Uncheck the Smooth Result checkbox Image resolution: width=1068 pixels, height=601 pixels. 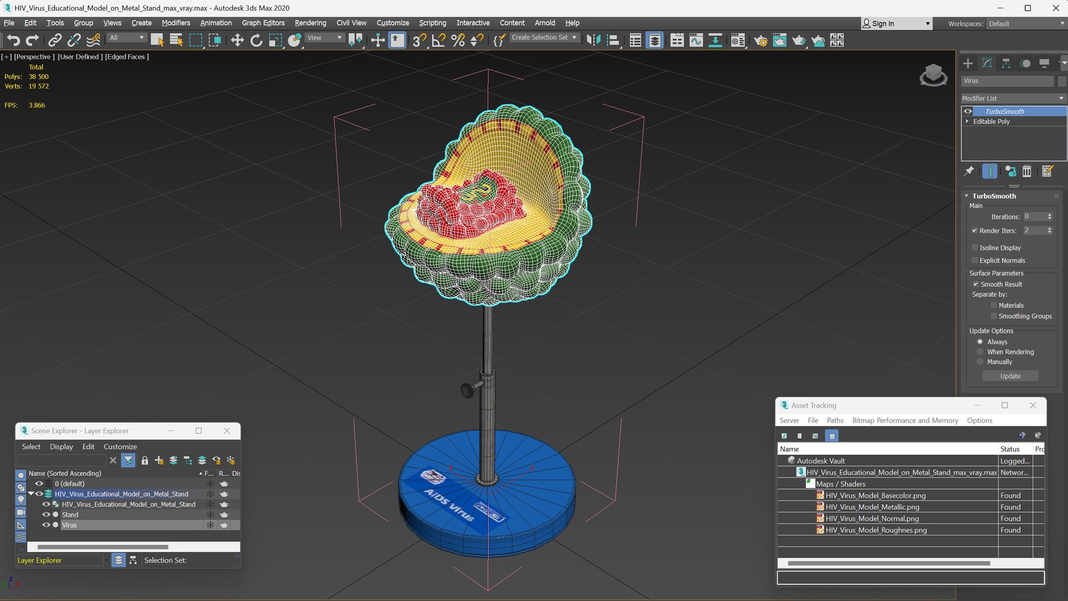[x=976, y=284]
